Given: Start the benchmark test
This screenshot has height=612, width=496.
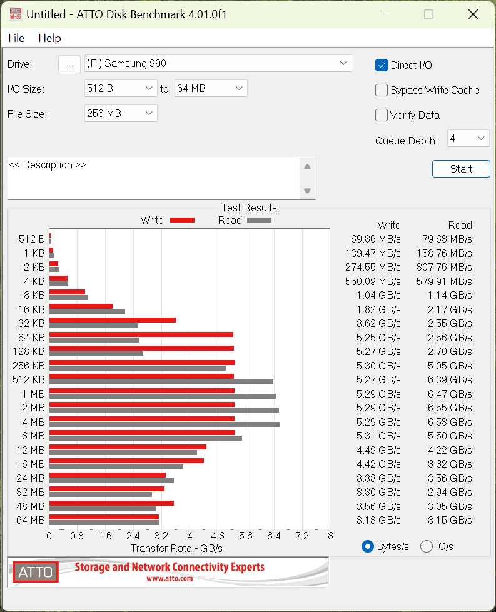Looking at the screenshot, I should [x=461, y=169].
